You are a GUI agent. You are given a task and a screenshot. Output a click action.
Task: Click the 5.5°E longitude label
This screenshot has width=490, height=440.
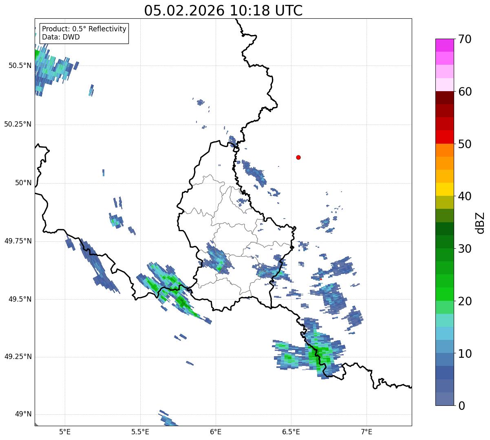[x=140, y=431]
